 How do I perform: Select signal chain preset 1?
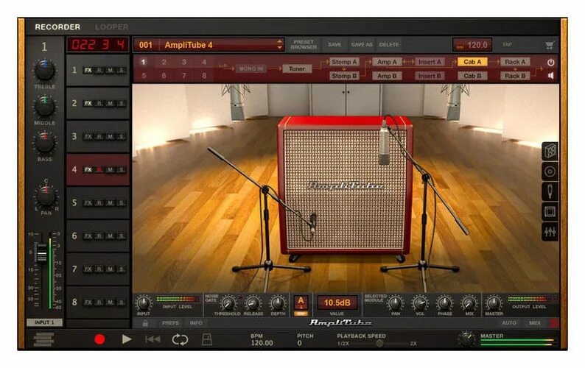coord(143,62)
